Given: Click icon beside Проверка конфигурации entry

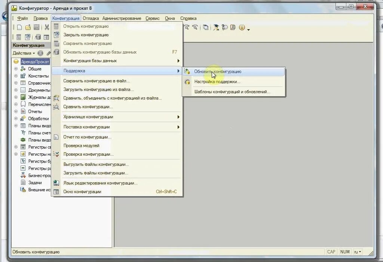Looking at the screenshot, I should pos(56,154).
